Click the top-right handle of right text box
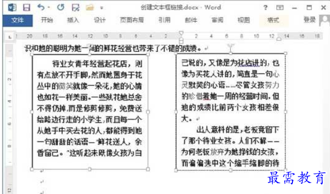Screen dimensions: 330x194 pos(286,53)
